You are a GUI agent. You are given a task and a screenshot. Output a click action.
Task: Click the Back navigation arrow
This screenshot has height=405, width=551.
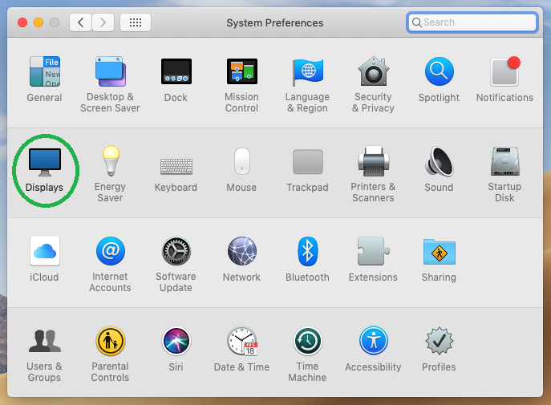pyautogui.click(x=80, y=22)
